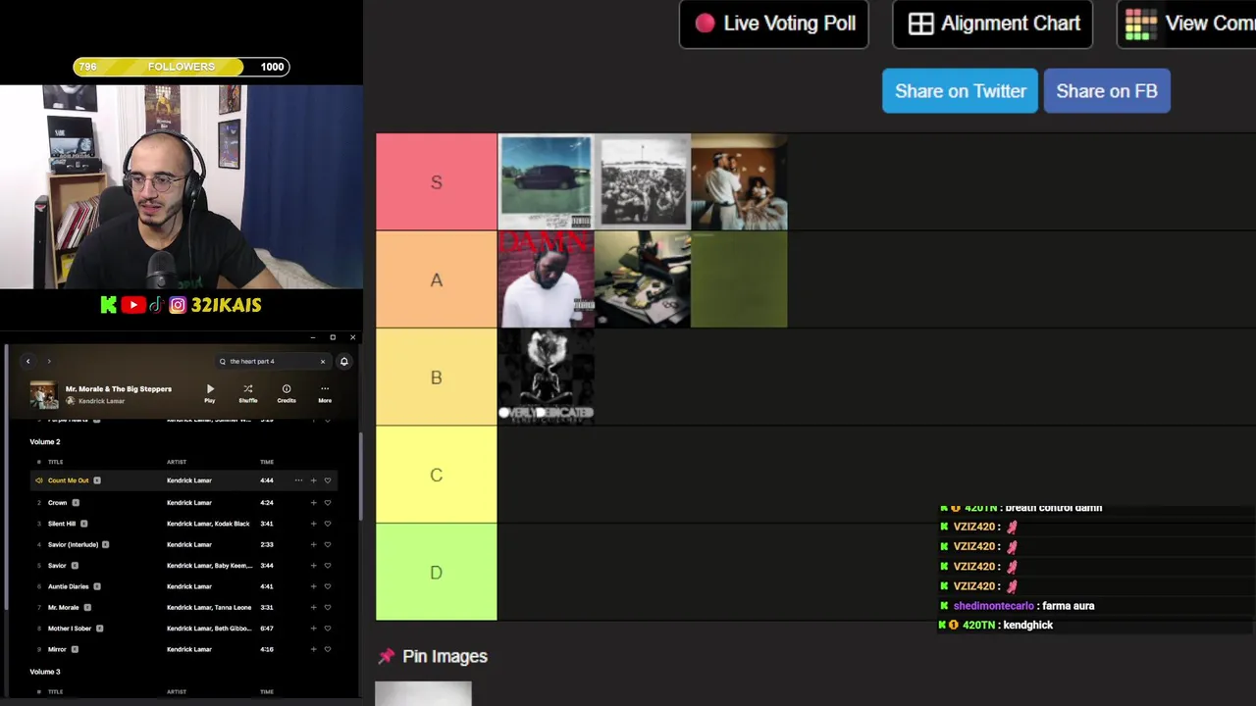This screenshot has width=1256, height=706.
Task: Click the View Community button
Action: coord(1187,24)
